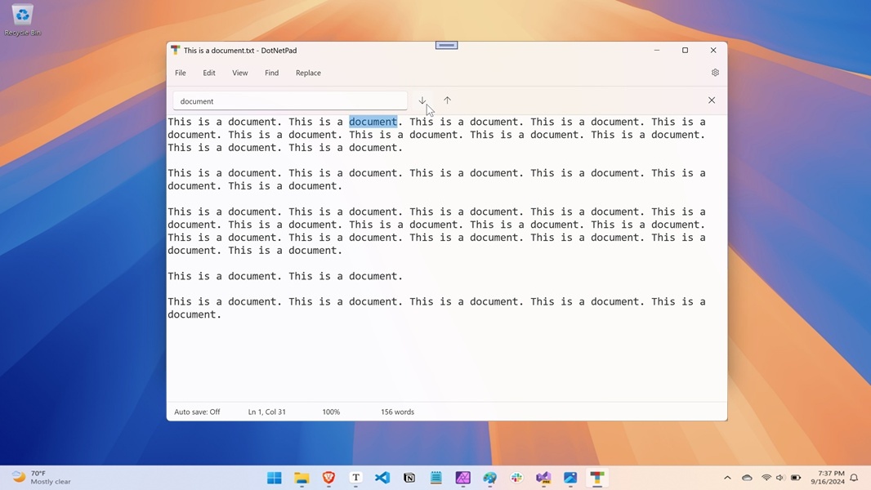Open DotNetPad settings with the gear icon
The image size is (871, 490).
point(715,73)
